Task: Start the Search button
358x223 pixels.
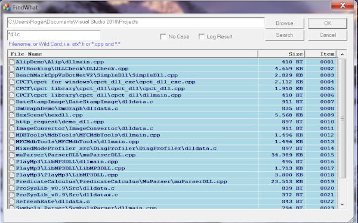Action: coord(285,35)
